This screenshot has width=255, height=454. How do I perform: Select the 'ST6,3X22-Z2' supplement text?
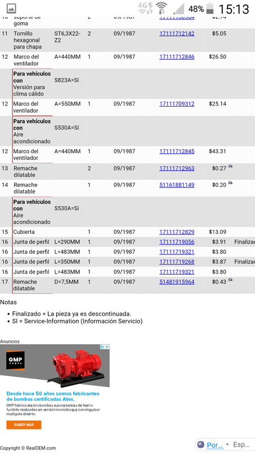point(67,37)
